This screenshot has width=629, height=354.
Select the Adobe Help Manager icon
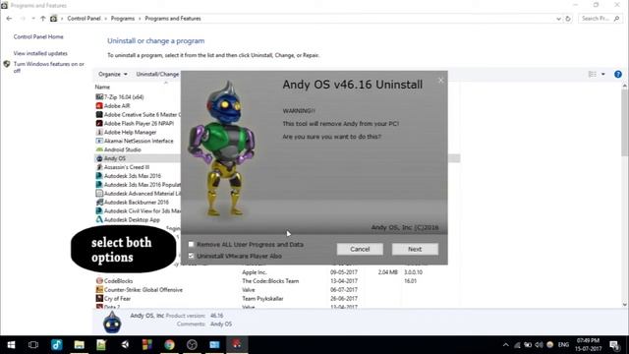[x=99, y=132]
